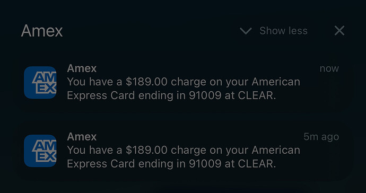The image size is (366, 193).
Task: Click "American" in the newest notification's first line
Action: [x=276, y=82]
